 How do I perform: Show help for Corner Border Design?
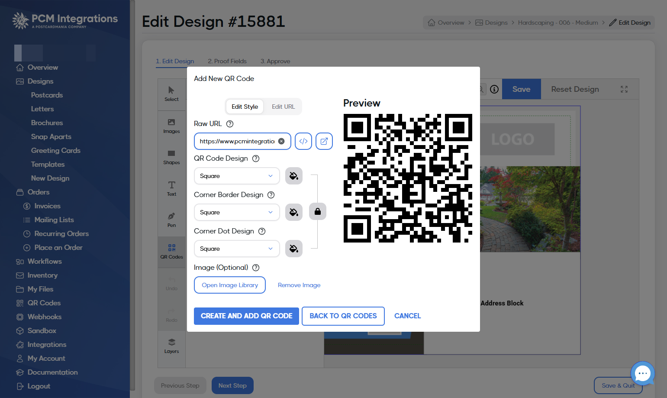(x=271, y=195)
